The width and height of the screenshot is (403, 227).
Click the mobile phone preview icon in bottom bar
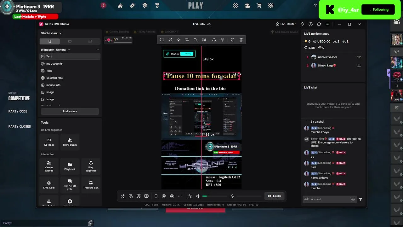[156, 196]
